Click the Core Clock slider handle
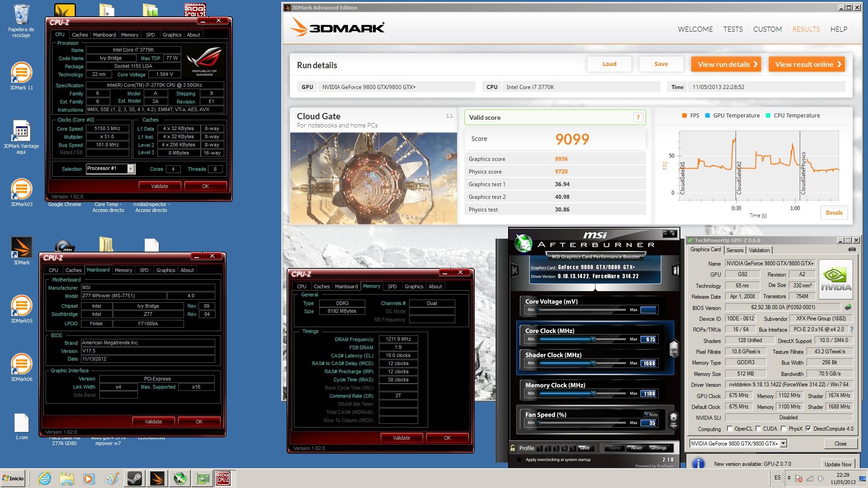 point(593,339)
